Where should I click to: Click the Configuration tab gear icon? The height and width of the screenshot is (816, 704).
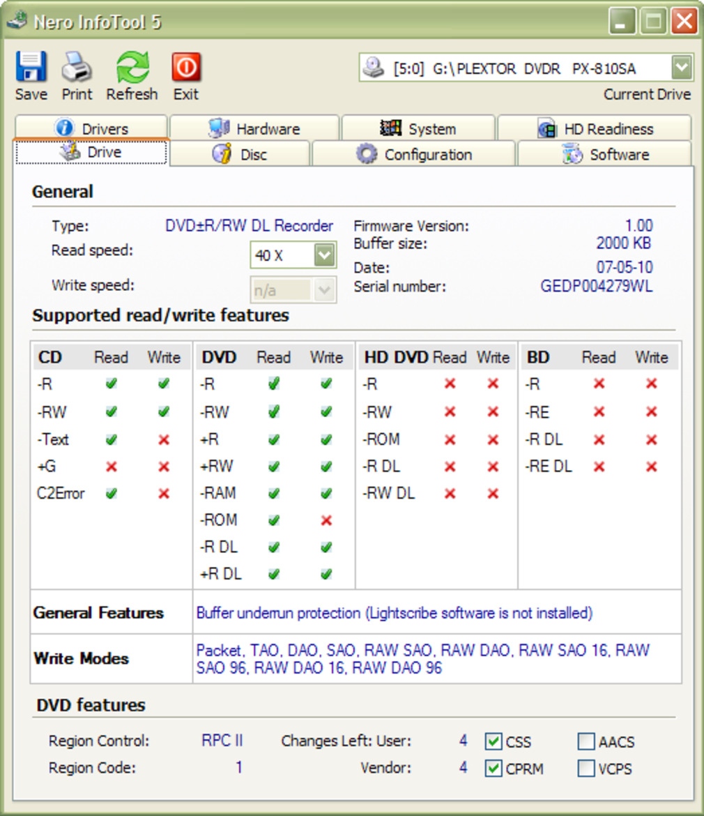click(x=366, y=154)
